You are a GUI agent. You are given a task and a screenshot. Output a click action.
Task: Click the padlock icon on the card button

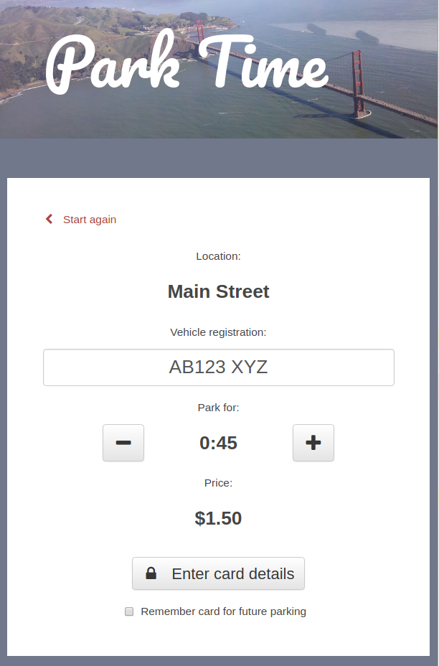(151, 574)
